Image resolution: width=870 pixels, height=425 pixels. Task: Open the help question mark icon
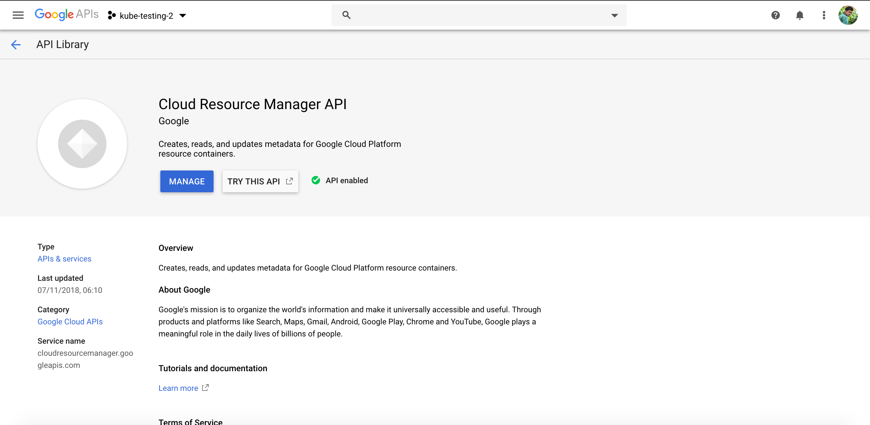coord(775,15)
